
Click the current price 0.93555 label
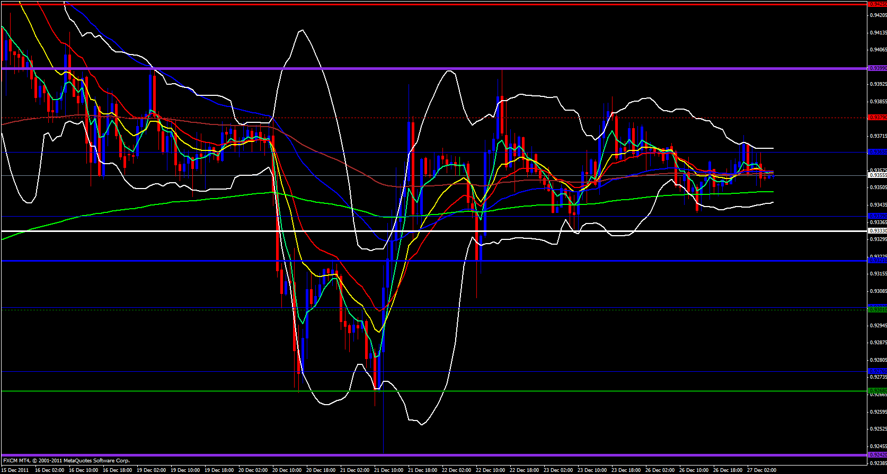point(876,175)
